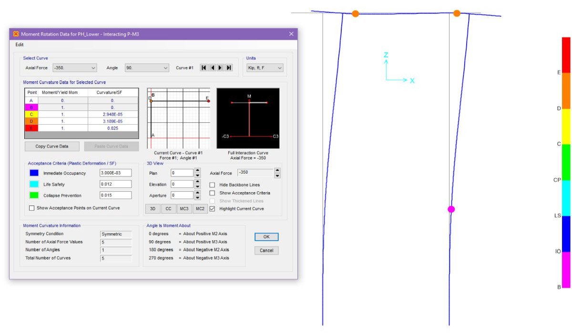Click the 3D view button
572x333 pixels.
(x=153, y=209)
